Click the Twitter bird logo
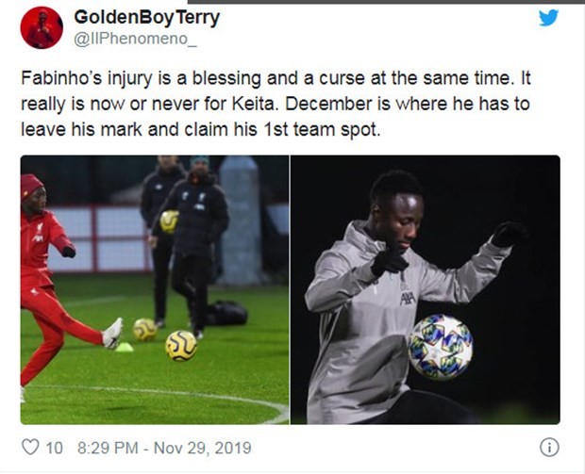This screenshot has width=585, height=474. 548,17
